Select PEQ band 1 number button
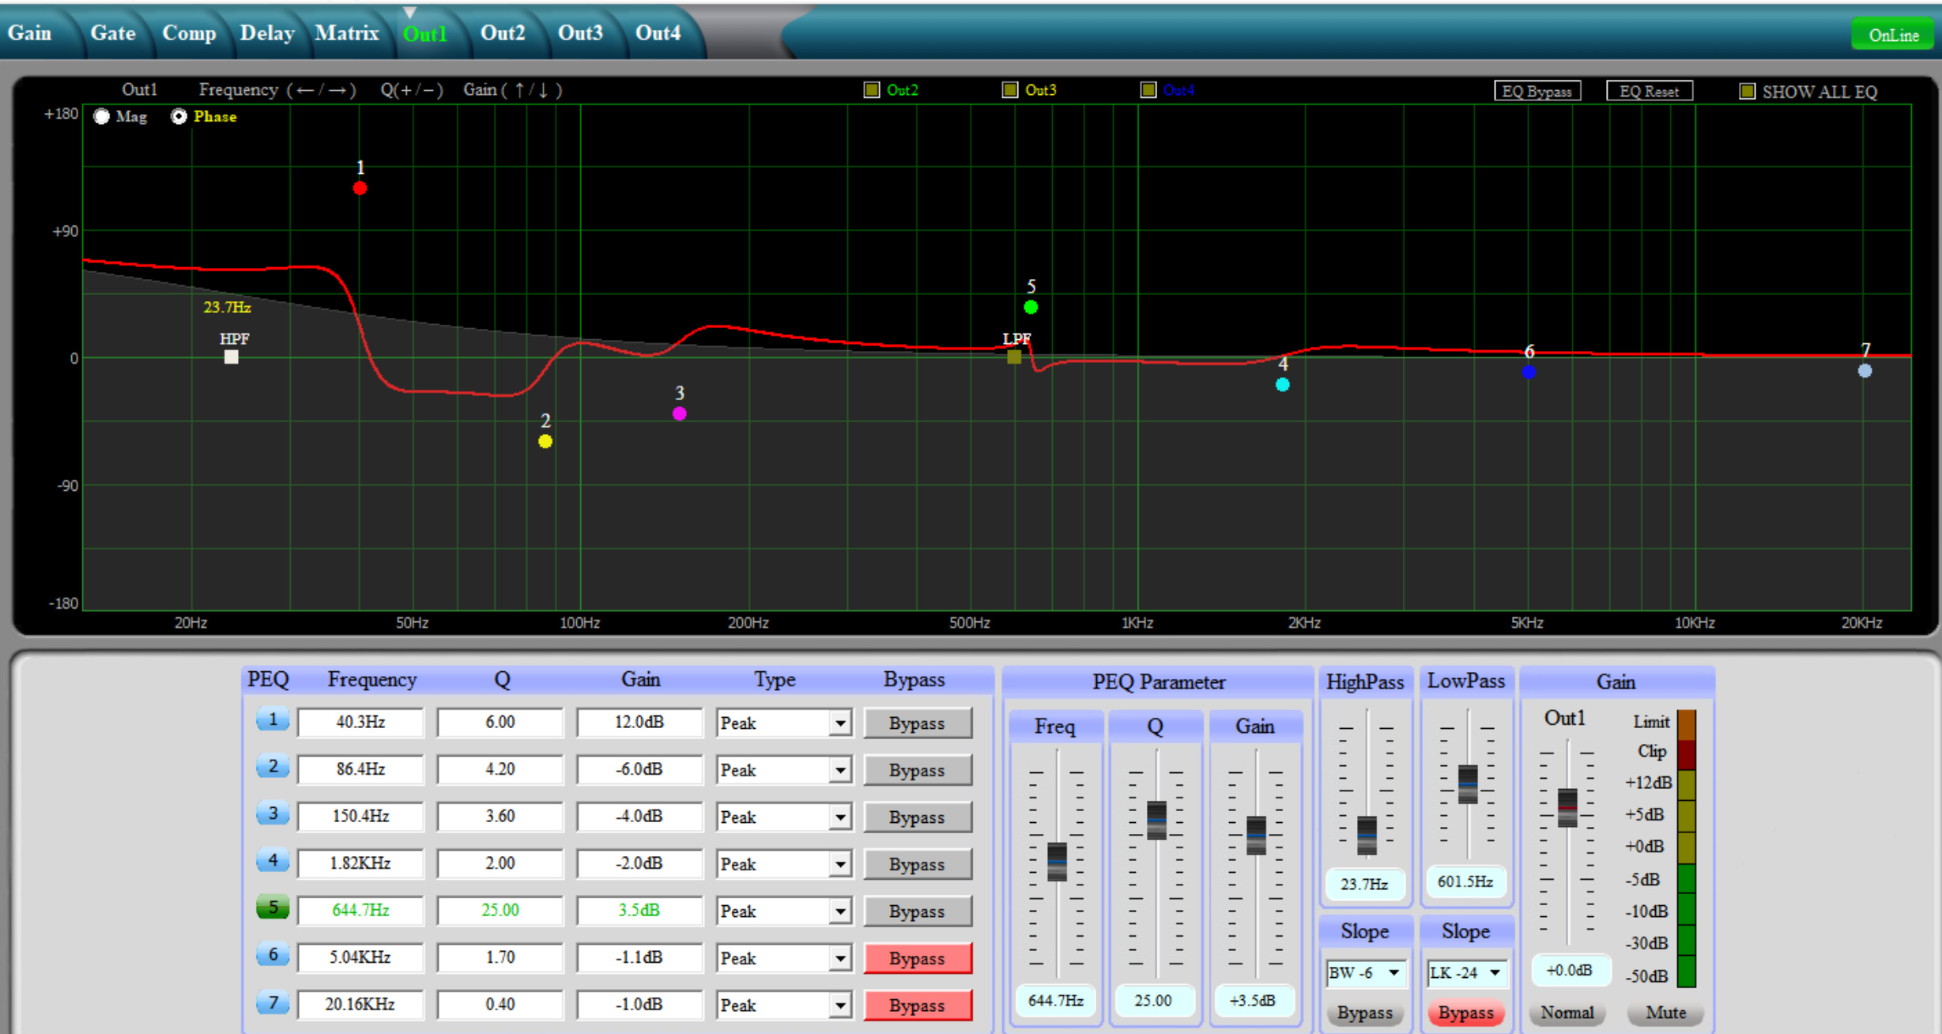 pos(273,720)
